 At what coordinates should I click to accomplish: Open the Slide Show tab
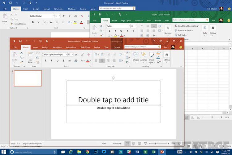pyautogui.click(x=85, y=47)
